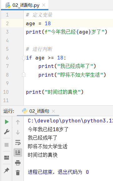The width and height of the screenshot is (113, 181).
Task: Click the trash Clear All icon
Action: point(18,173)
